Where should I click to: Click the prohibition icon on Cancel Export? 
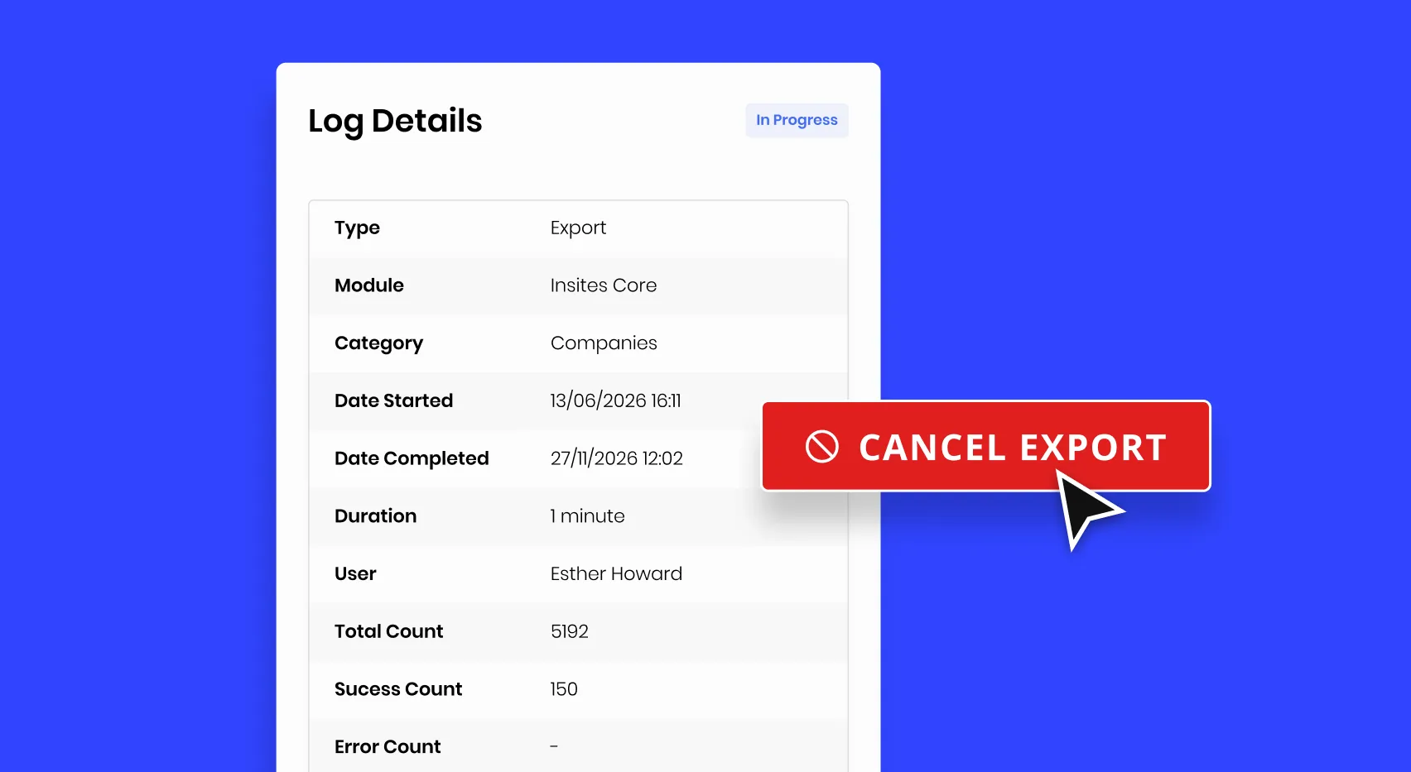(x=822, y=447)
